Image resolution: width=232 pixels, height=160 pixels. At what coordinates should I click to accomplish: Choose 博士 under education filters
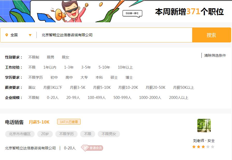(x=129, y=77)
